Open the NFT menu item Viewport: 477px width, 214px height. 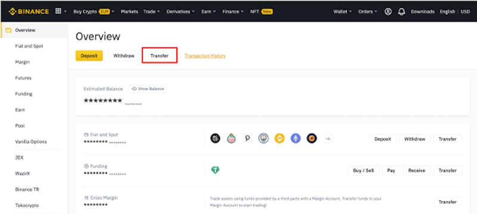(x=261, y=11)
